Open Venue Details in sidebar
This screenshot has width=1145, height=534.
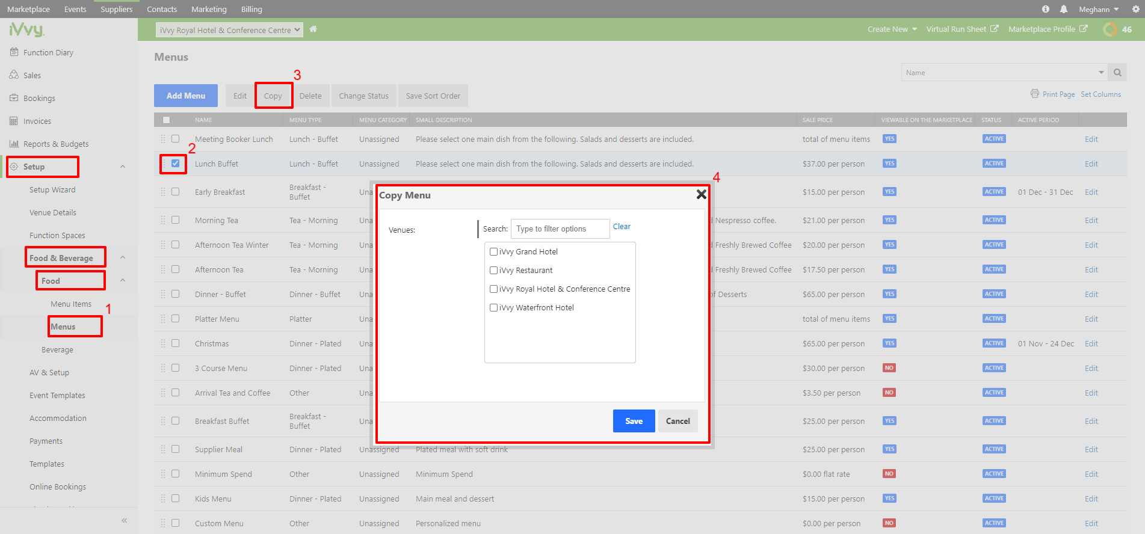(53, 212)
